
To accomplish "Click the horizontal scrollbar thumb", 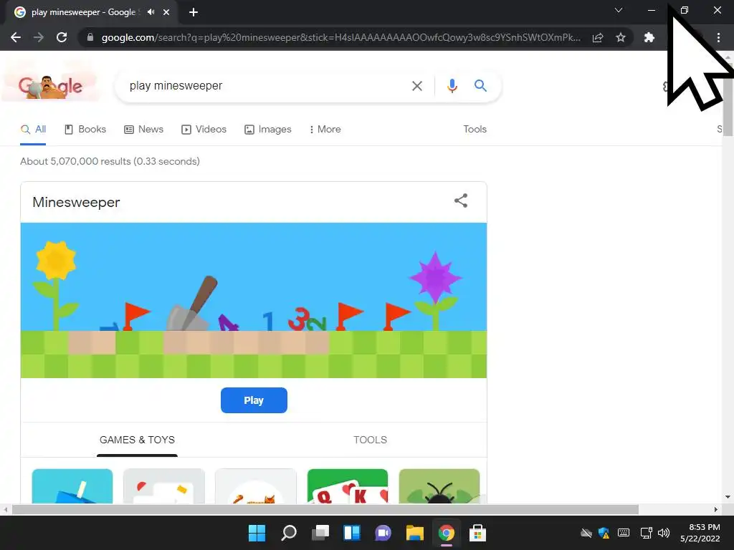I will click(x=325, y=509).
